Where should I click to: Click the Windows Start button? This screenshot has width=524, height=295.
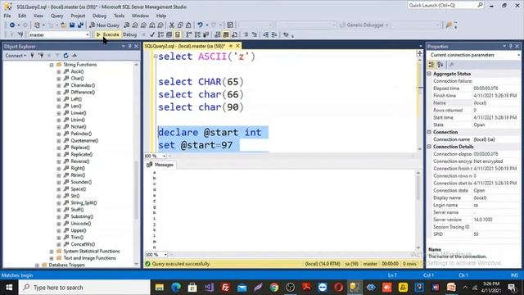[9, 288]
